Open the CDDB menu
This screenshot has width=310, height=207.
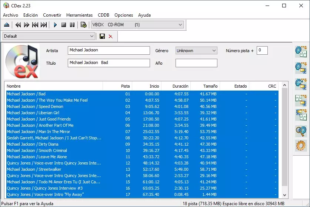click(103, 15)
